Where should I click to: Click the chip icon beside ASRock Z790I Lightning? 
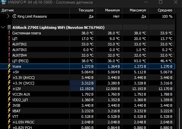(9, 28)
